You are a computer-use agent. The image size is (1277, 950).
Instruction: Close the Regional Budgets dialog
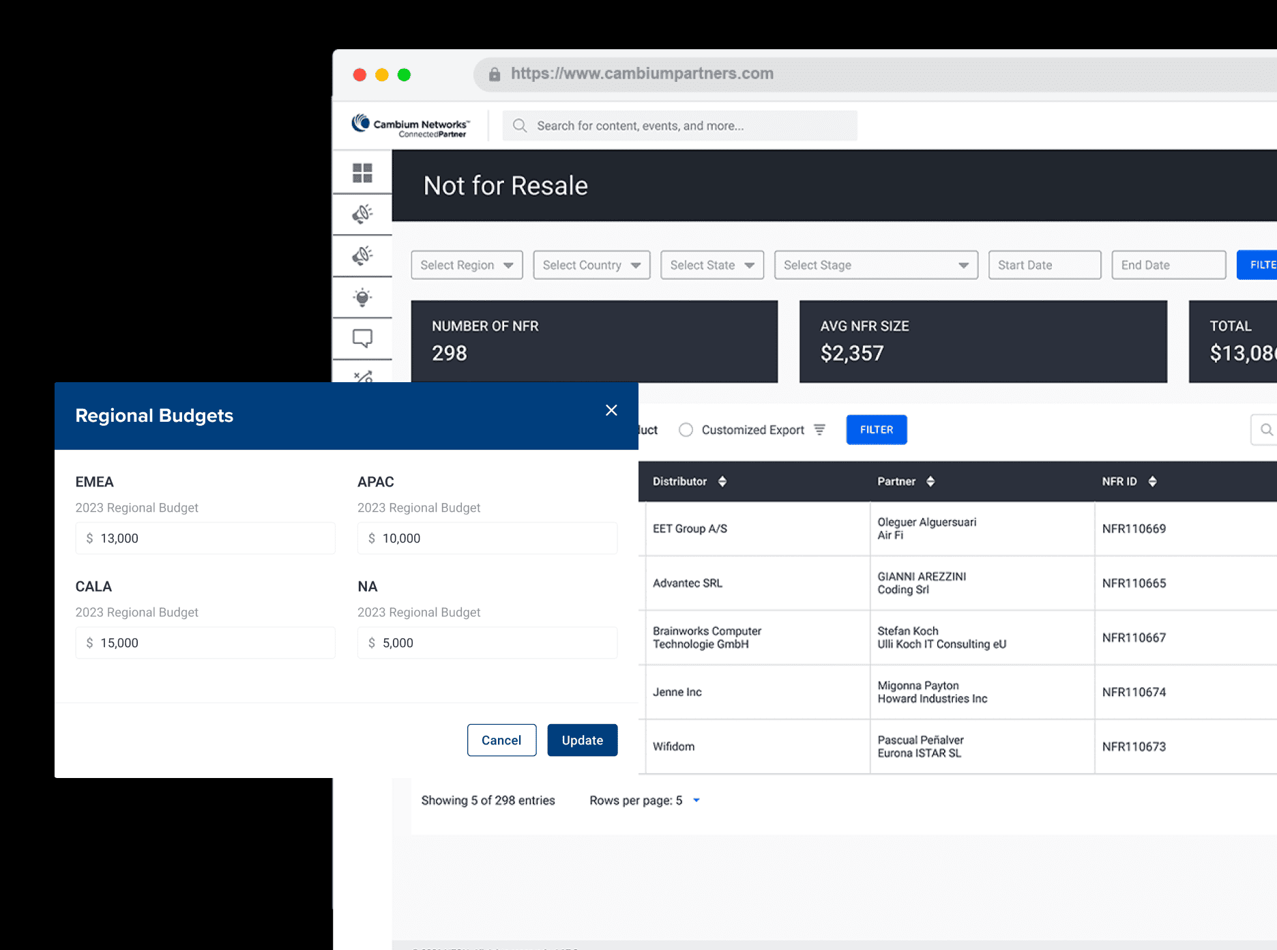(611, 410)
